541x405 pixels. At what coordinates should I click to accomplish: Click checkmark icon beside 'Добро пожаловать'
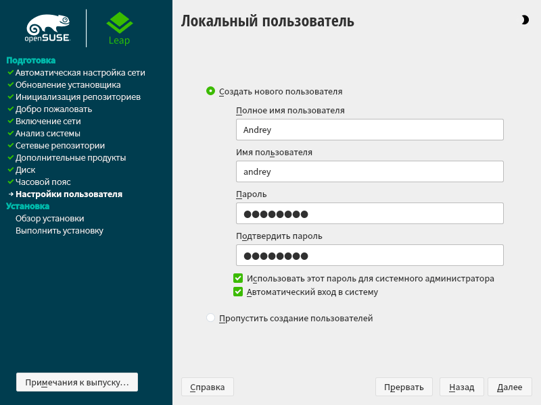click(10, 109)
